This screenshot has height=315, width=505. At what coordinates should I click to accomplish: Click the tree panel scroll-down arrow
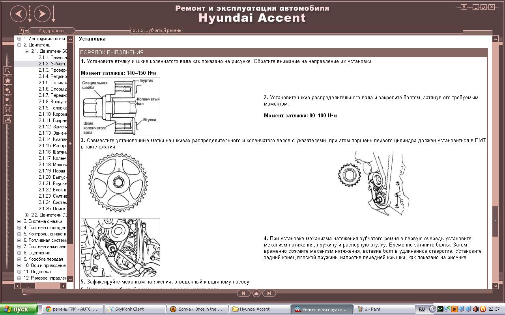click(71, 279)
